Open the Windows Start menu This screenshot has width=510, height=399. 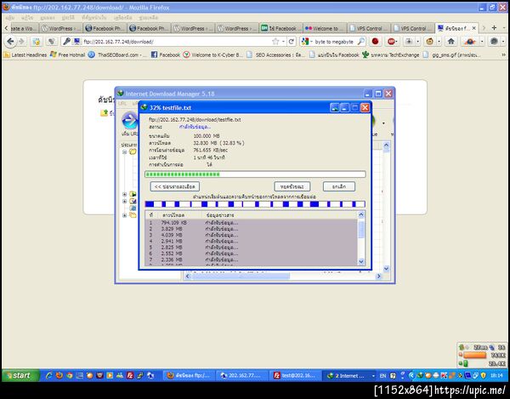pos(20,375)
